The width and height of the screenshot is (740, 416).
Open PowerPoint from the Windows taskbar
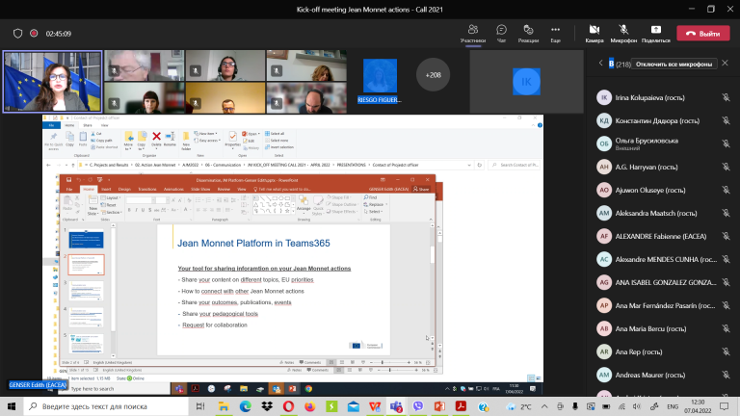[x=439, y=406]
